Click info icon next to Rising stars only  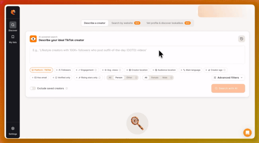coord(100,77)
